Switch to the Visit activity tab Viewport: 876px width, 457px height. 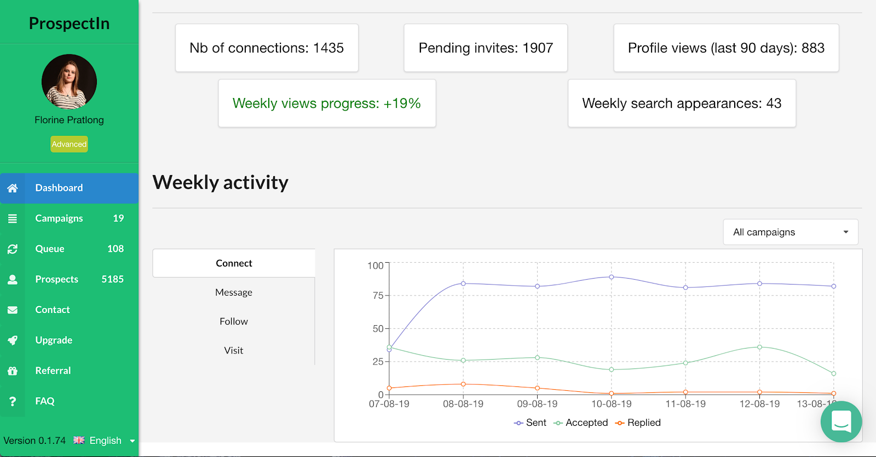tap(234, 350)
